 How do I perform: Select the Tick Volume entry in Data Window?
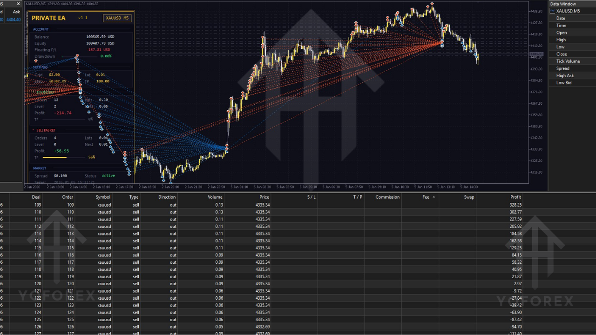click(568, 61)
